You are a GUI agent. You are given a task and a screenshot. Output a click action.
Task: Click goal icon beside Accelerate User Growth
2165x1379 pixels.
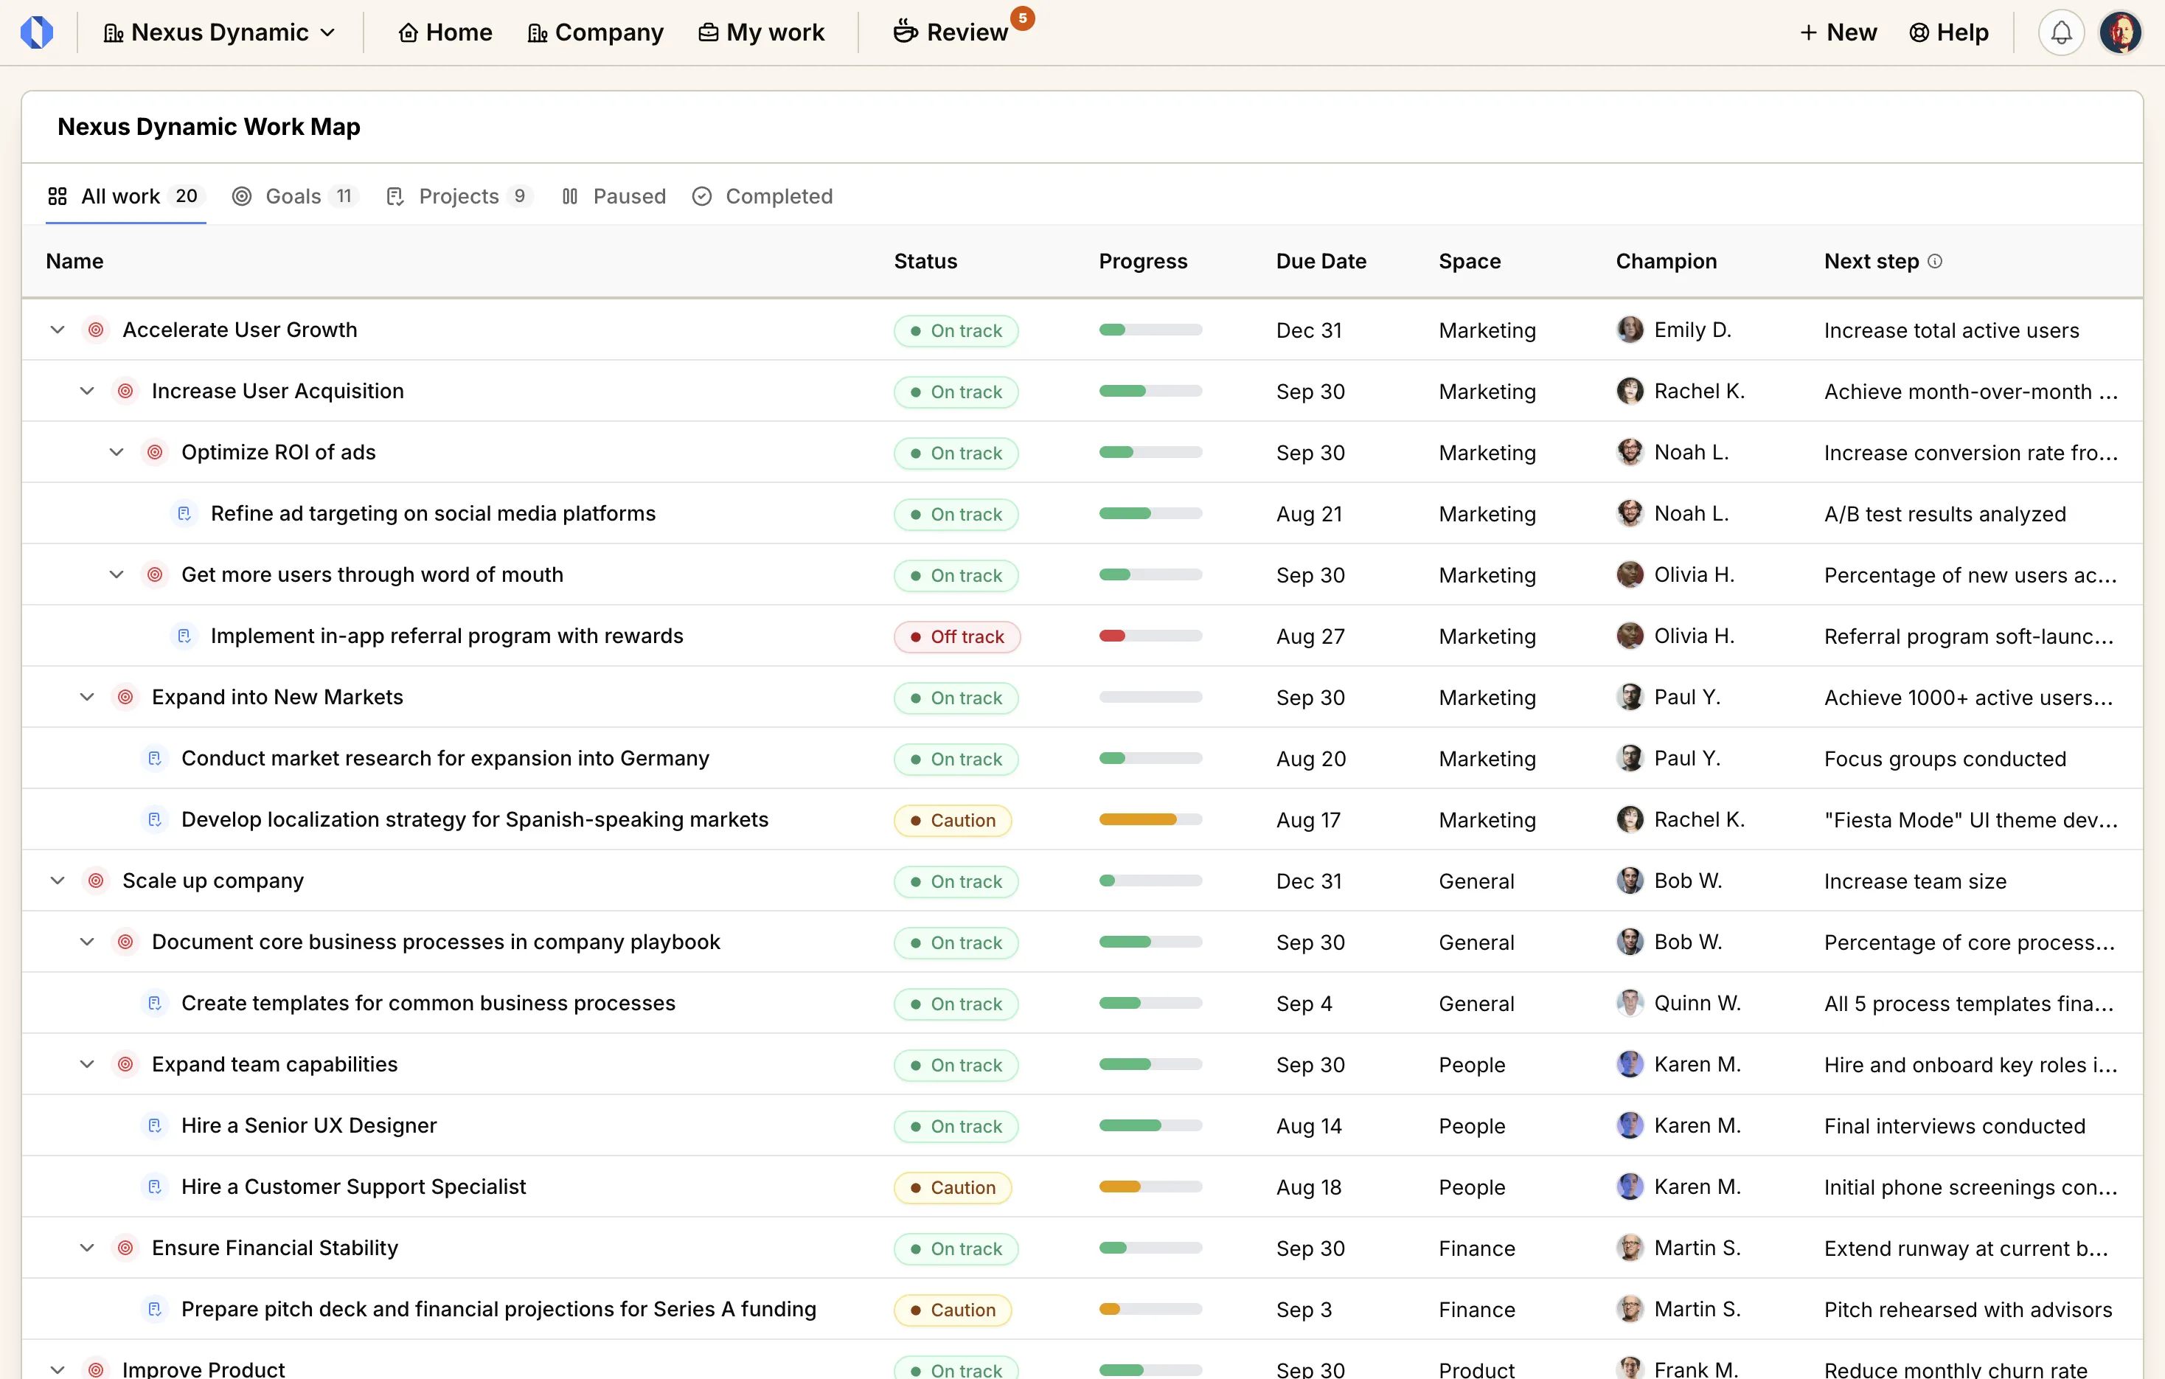click(x=96, y=330)
